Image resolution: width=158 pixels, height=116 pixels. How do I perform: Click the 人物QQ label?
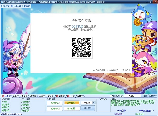[x=5, y=102]
